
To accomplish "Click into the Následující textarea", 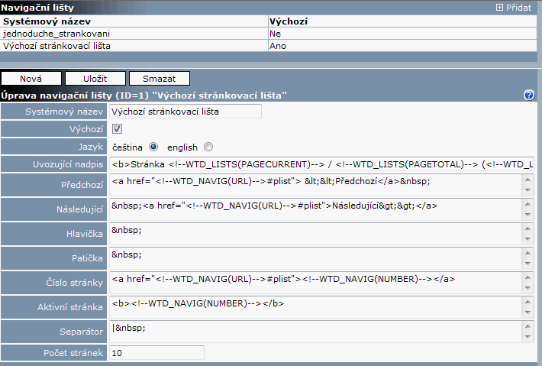I will point(315,209).
